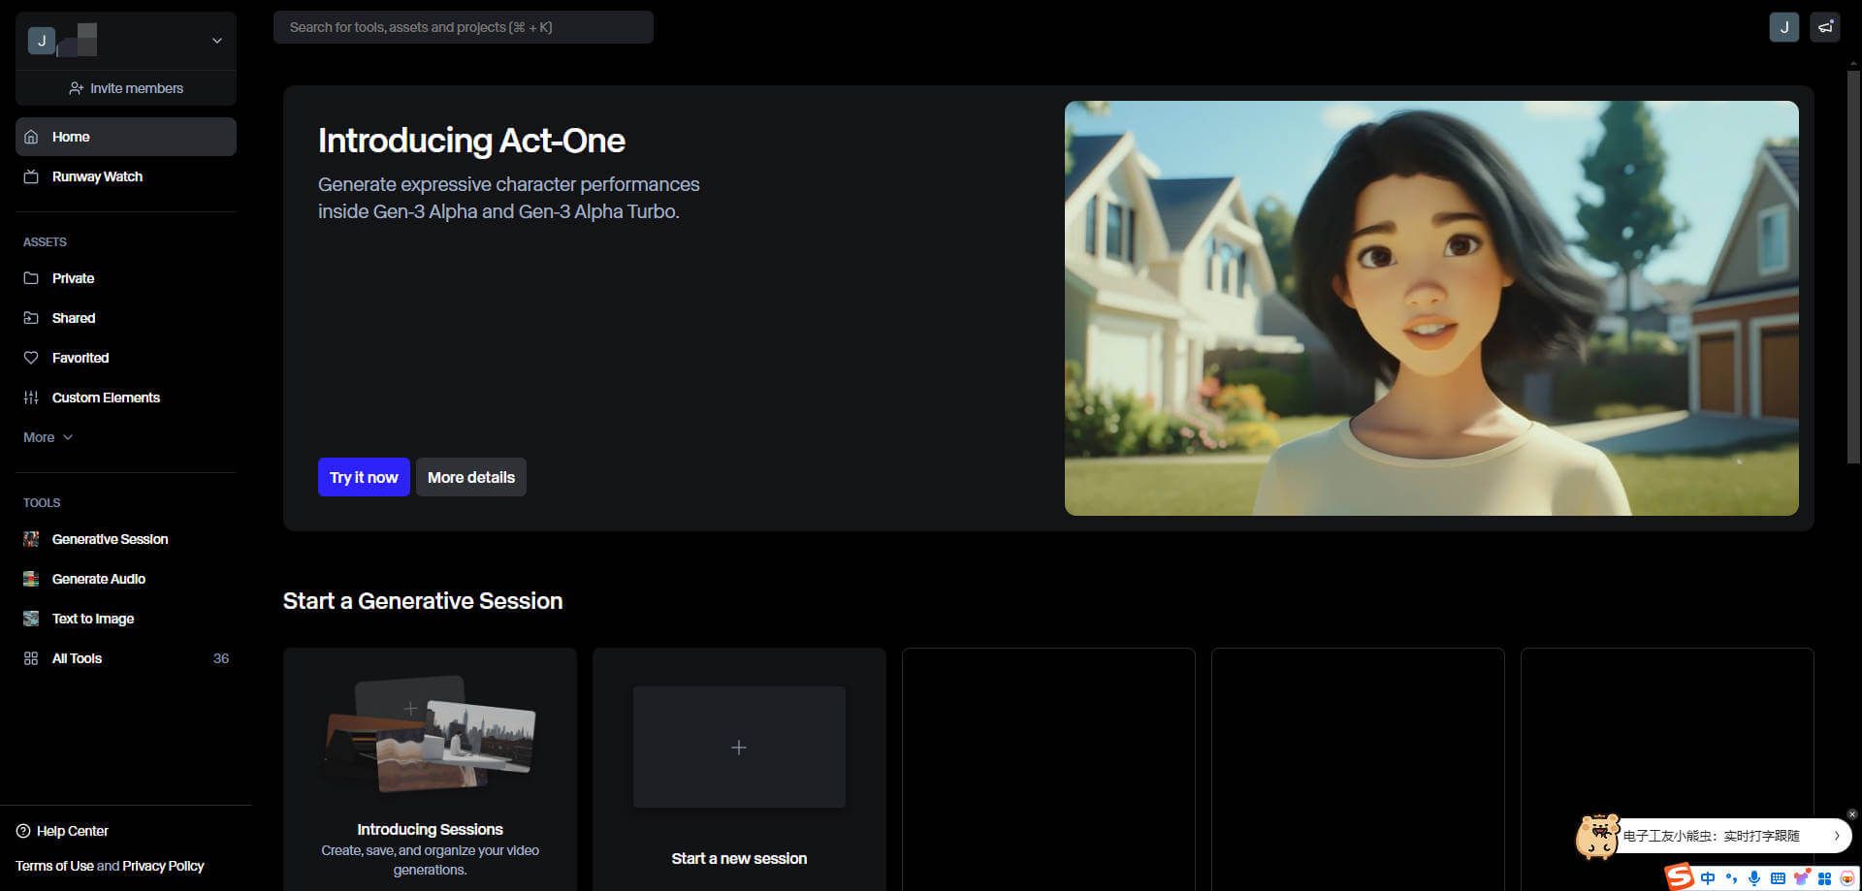Click the Custom Elements sliders icon
The height and width of the screenshot is (891, 1862).
tap(31, 398)
